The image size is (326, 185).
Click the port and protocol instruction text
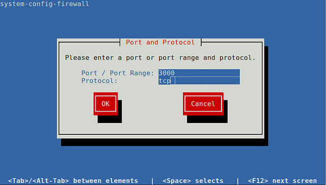point(160,58)
